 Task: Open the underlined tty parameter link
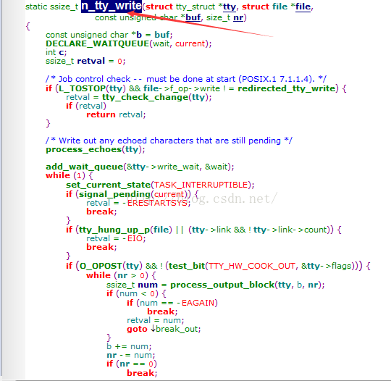tap(230, 7)
